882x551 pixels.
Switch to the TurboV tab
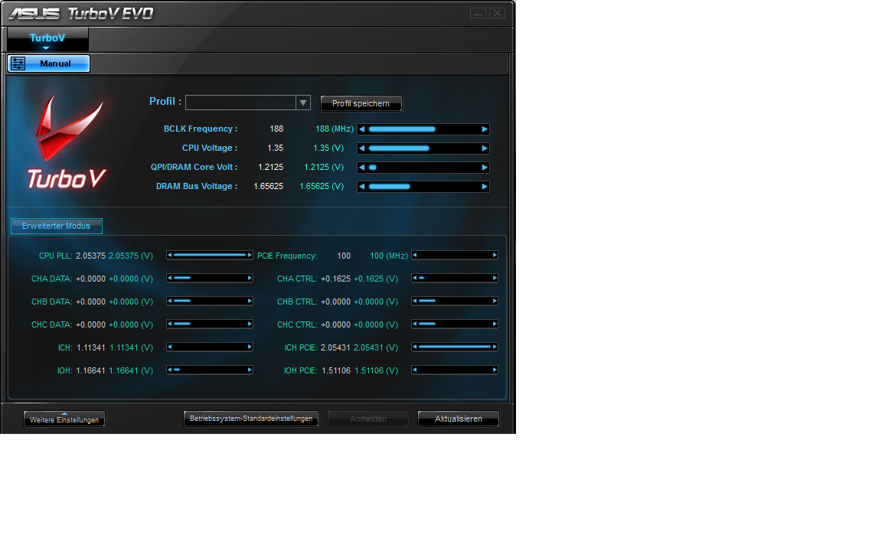pos(47,38)
